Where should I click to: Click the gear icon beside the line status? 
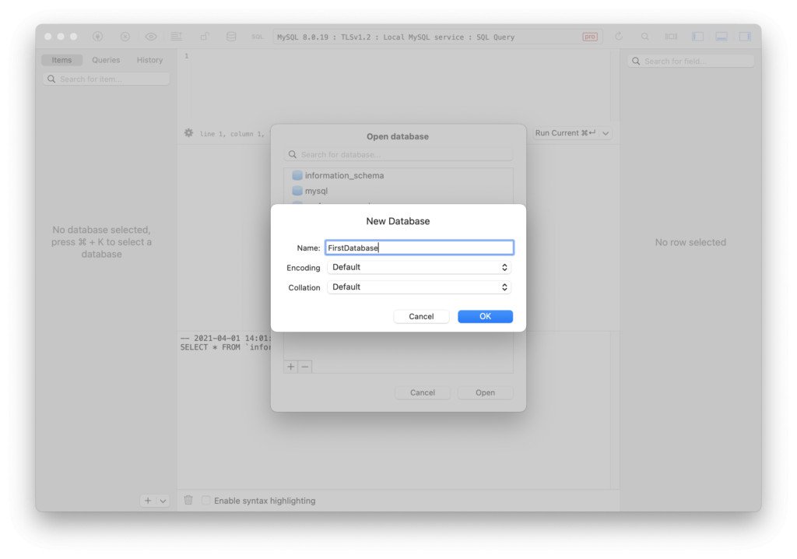click(x=188, y=132)
